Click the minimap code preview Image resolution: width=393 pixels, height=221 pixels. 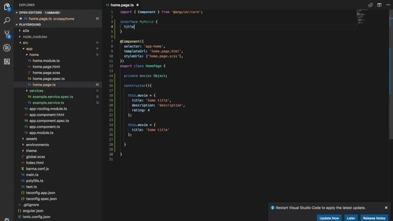362,17
